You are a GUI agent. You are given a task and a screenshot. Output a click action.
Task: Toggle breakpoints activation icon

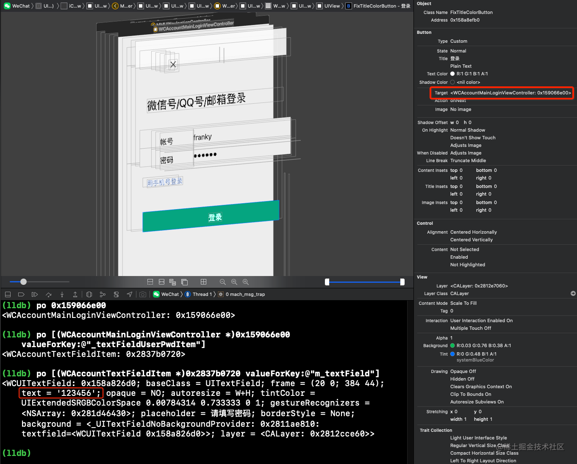pos(21,294)
